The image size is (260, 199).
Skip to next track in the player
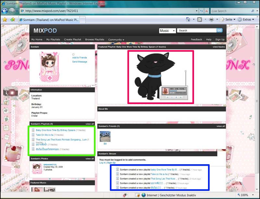[x=181, y=97]
